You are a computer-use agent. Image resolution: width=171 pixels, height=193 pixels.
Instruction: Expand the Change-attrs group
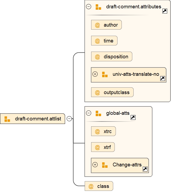coord(95,165)
